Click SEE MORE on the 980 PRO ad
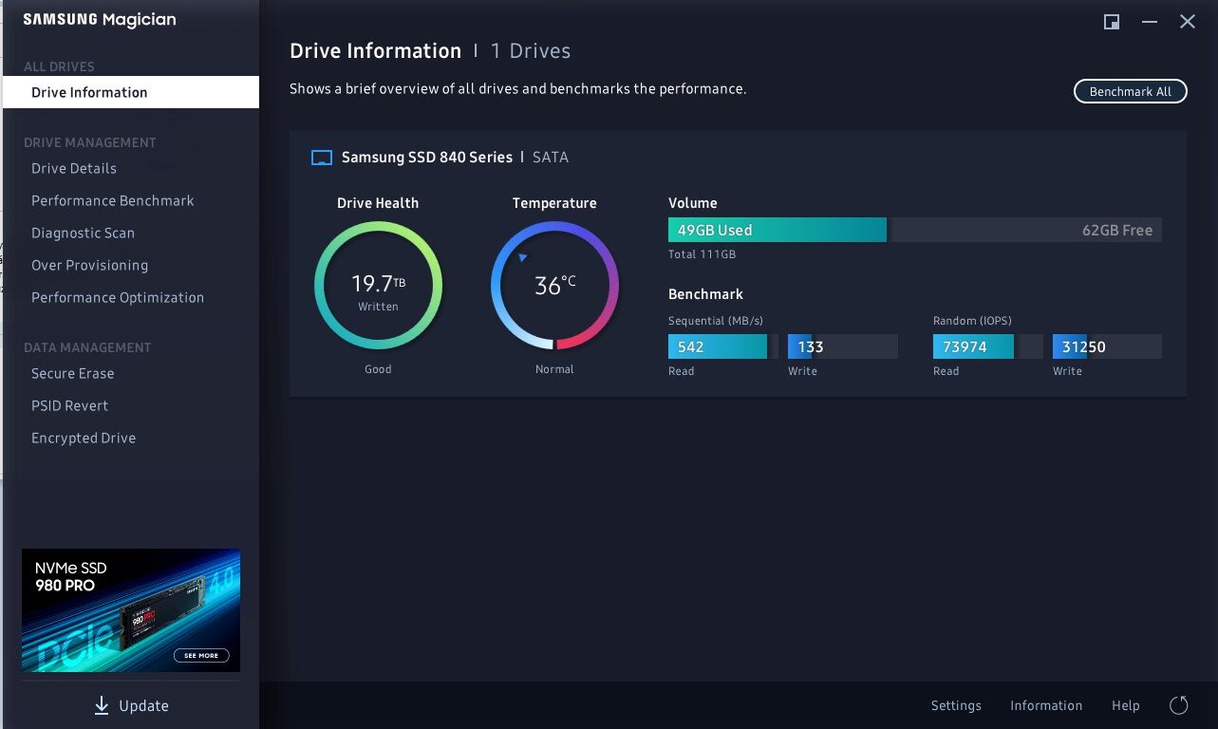 (x=201, y=655)
